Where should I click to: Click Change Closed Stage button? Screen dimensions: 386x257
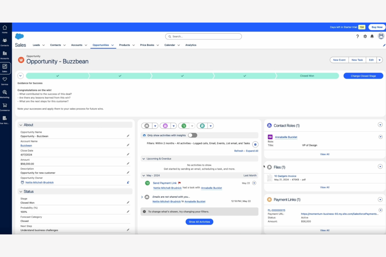(x=363, y=76)
